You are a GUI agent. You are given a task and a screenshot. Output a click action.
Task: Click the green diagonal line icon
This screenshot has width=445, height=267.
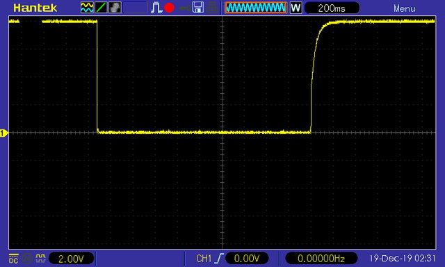pyautogui.click(x=101, y=8)
